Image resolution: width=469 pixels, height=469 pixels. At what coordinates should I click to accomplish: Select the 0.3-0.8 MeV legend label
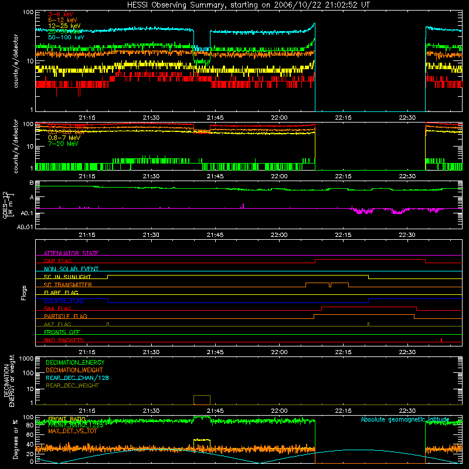click(66, 132)
